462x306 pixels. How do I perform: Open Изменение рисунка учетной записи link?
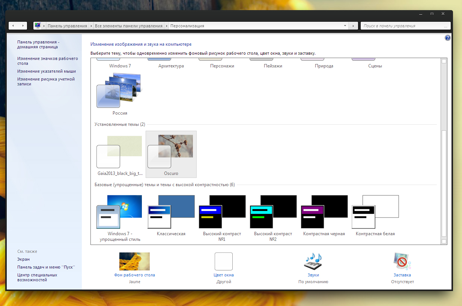pos(46,82)
